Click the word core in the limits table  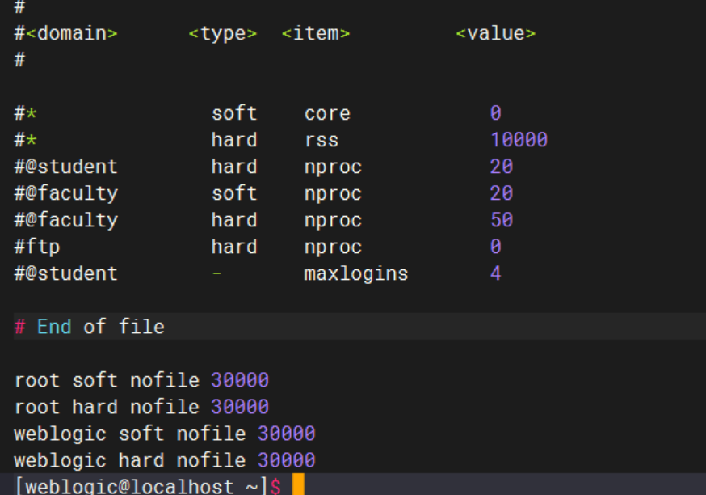(x=327, y=113)
